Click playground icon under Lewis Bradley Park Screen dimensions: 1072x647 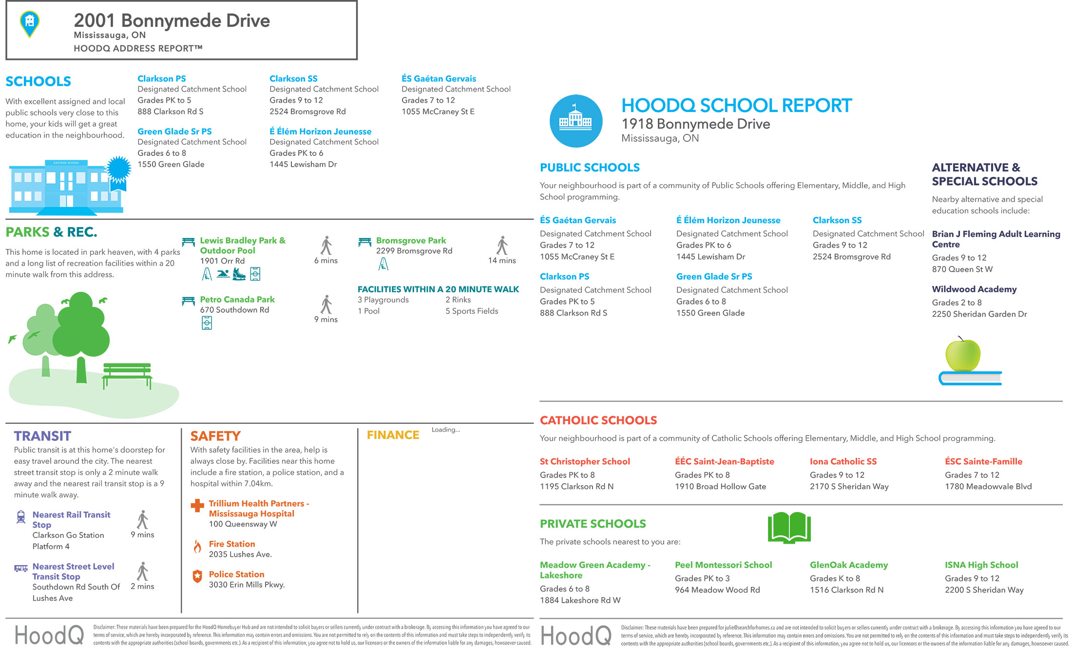pyautogui.click(x=207, y=274)
